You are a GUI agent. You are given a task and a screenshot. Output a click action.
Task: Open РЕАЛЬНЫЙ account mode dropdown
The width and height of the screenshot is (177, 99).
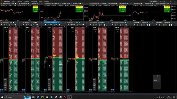point(154,1)
